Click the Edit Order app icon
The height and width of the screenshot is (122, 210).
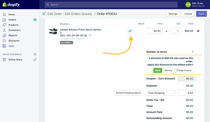44,14
